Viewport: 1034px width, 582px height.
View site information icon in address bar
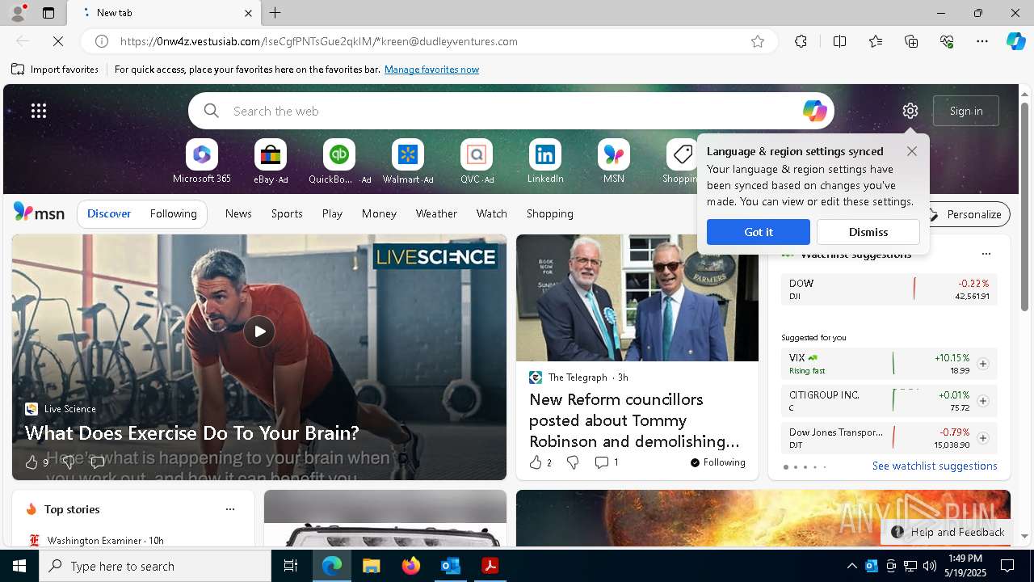click(x=102, y=41)
